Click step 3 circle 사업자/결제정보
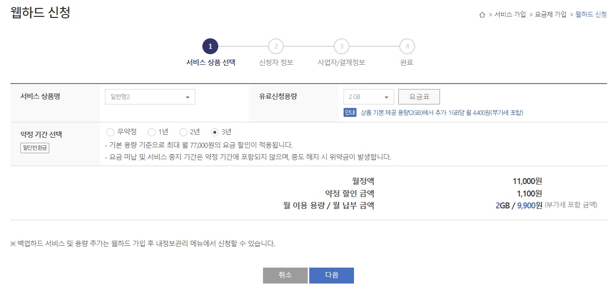Viewport: 615px width, 287px height. pyautogui.click(x=341, y=46)
